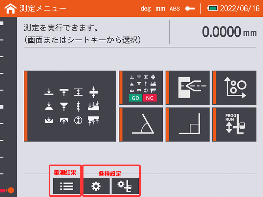Screen dimensions: 263x197
Task: Open the gear settings button
Action: pyautogui.click(x=97, y=186)
